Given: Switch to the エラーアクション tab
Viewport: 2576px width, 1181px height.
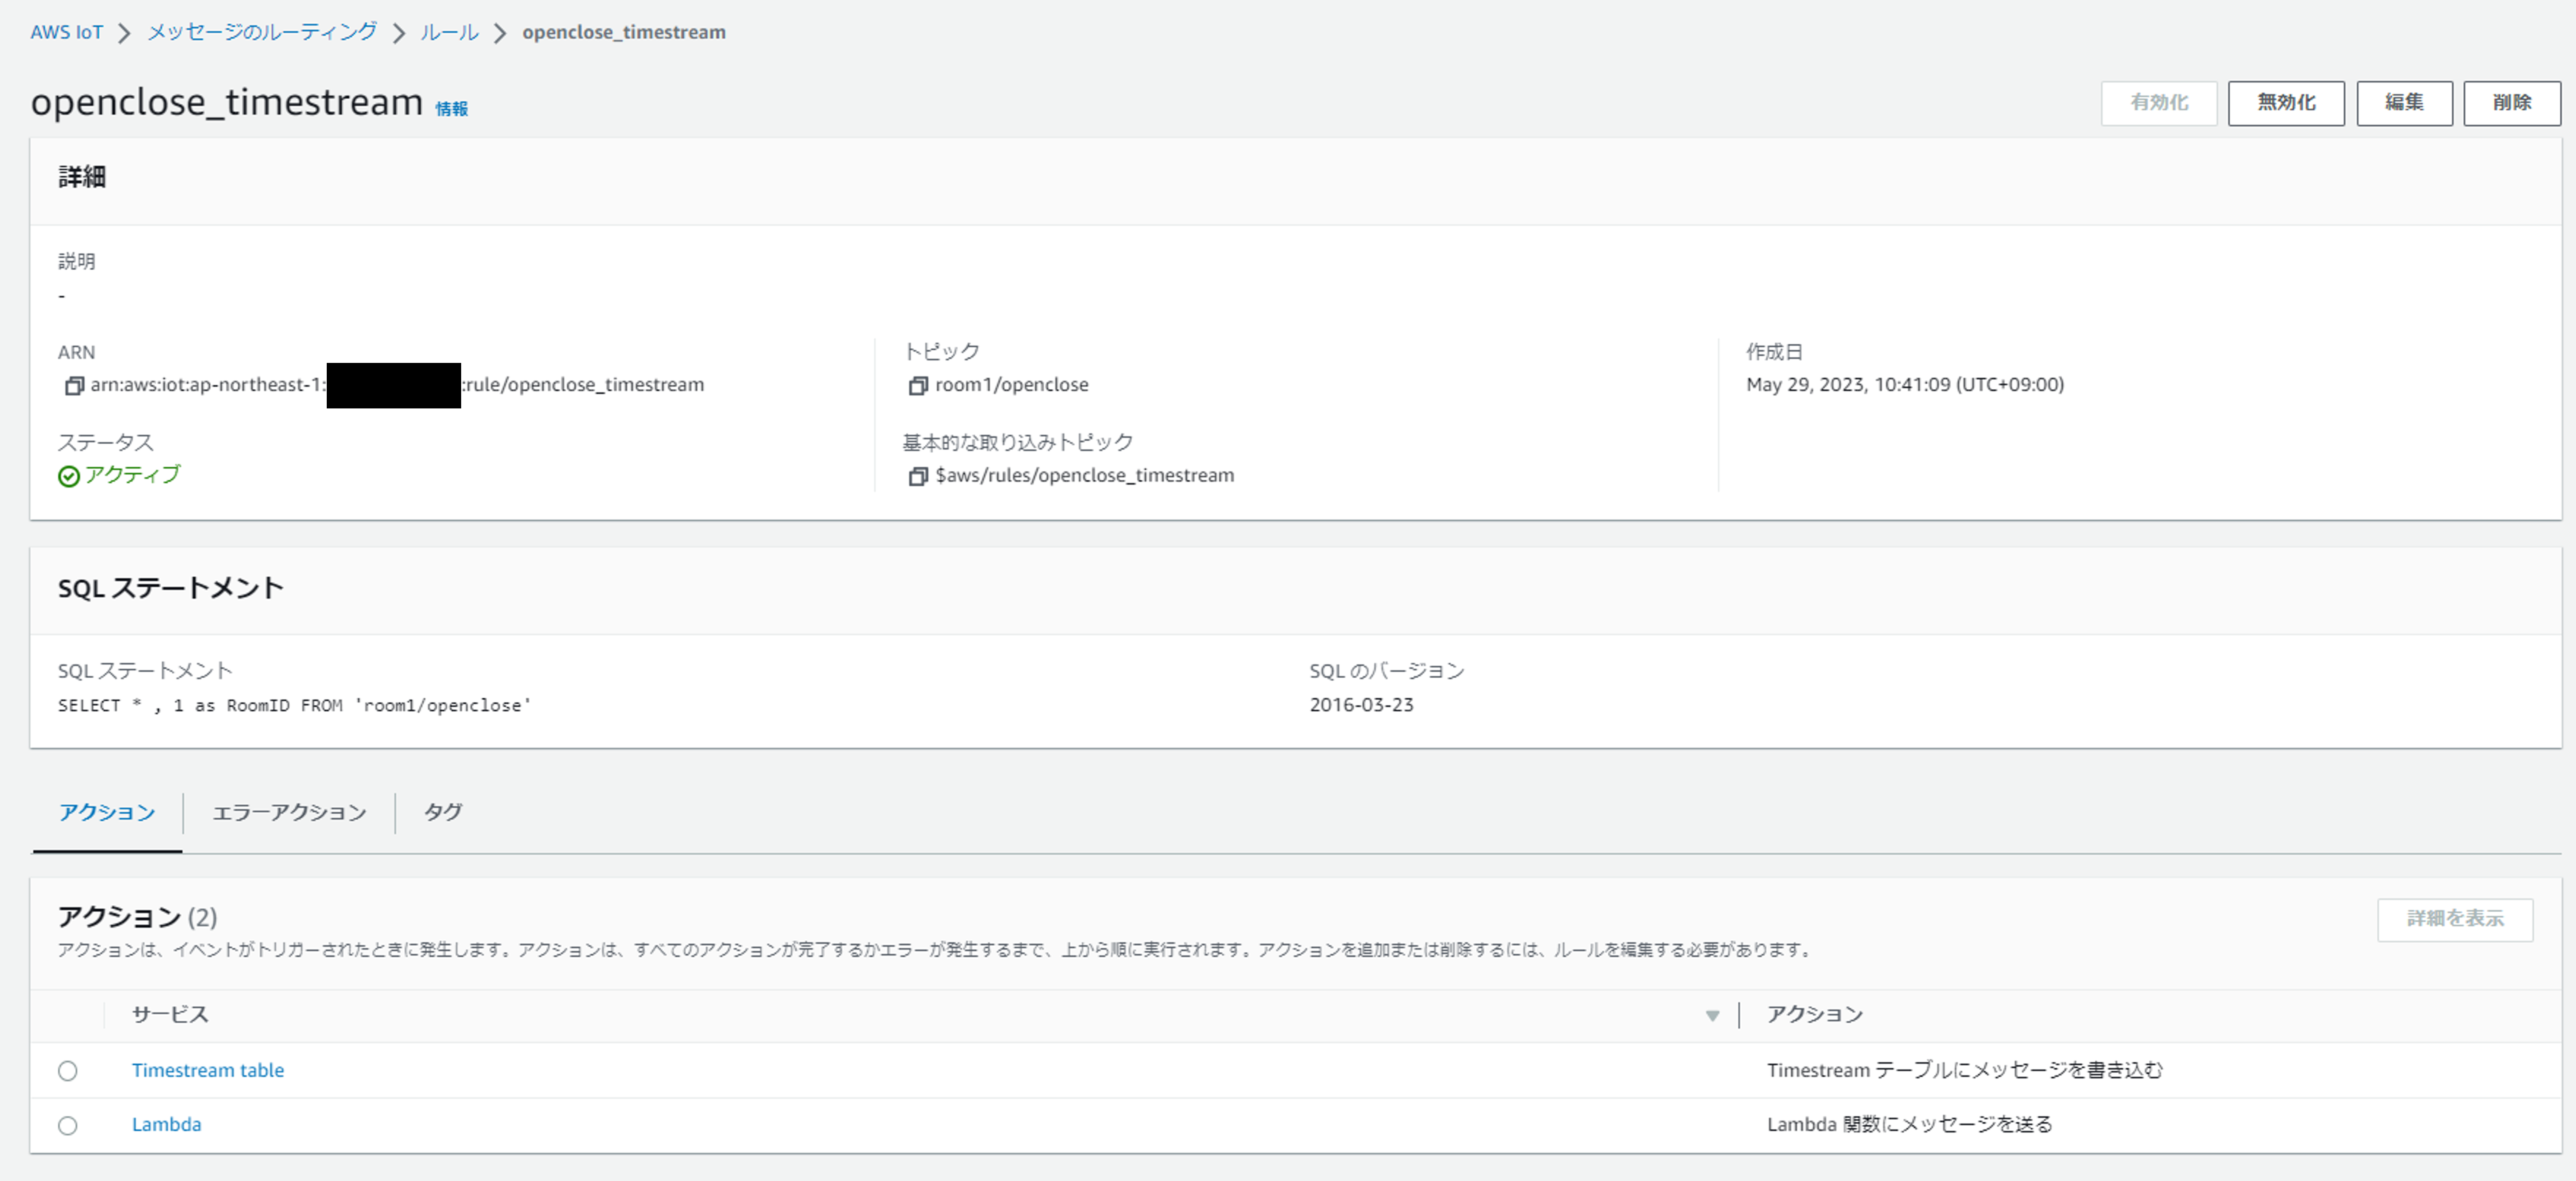Looking at the screenshot, I should (289, 812).
